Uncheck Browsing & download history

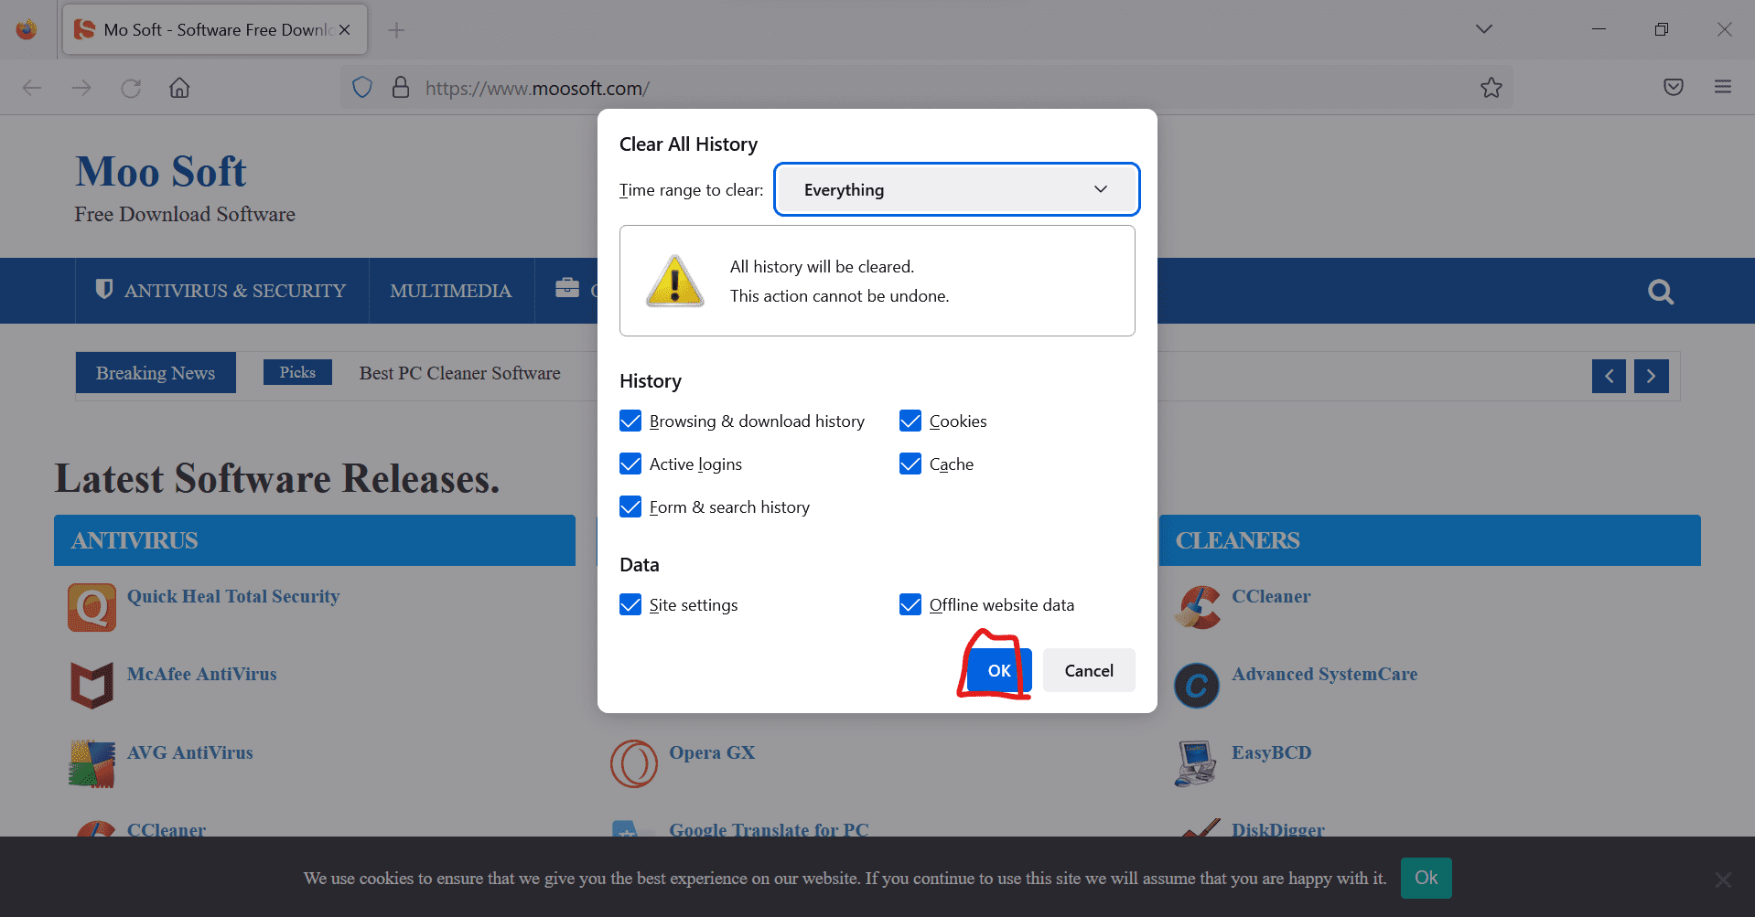pos(630,421)
